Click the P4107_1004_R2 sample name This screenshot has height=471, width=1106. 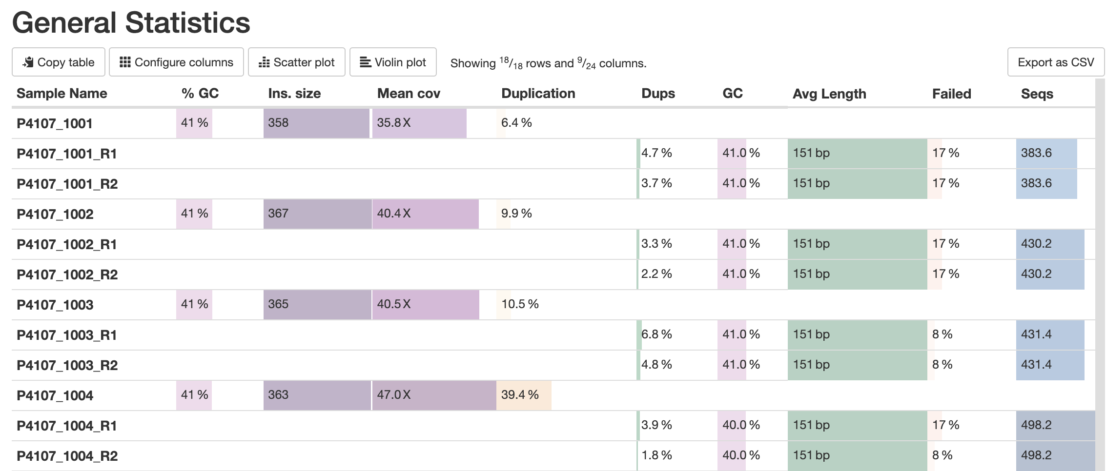tap(66, 456)
